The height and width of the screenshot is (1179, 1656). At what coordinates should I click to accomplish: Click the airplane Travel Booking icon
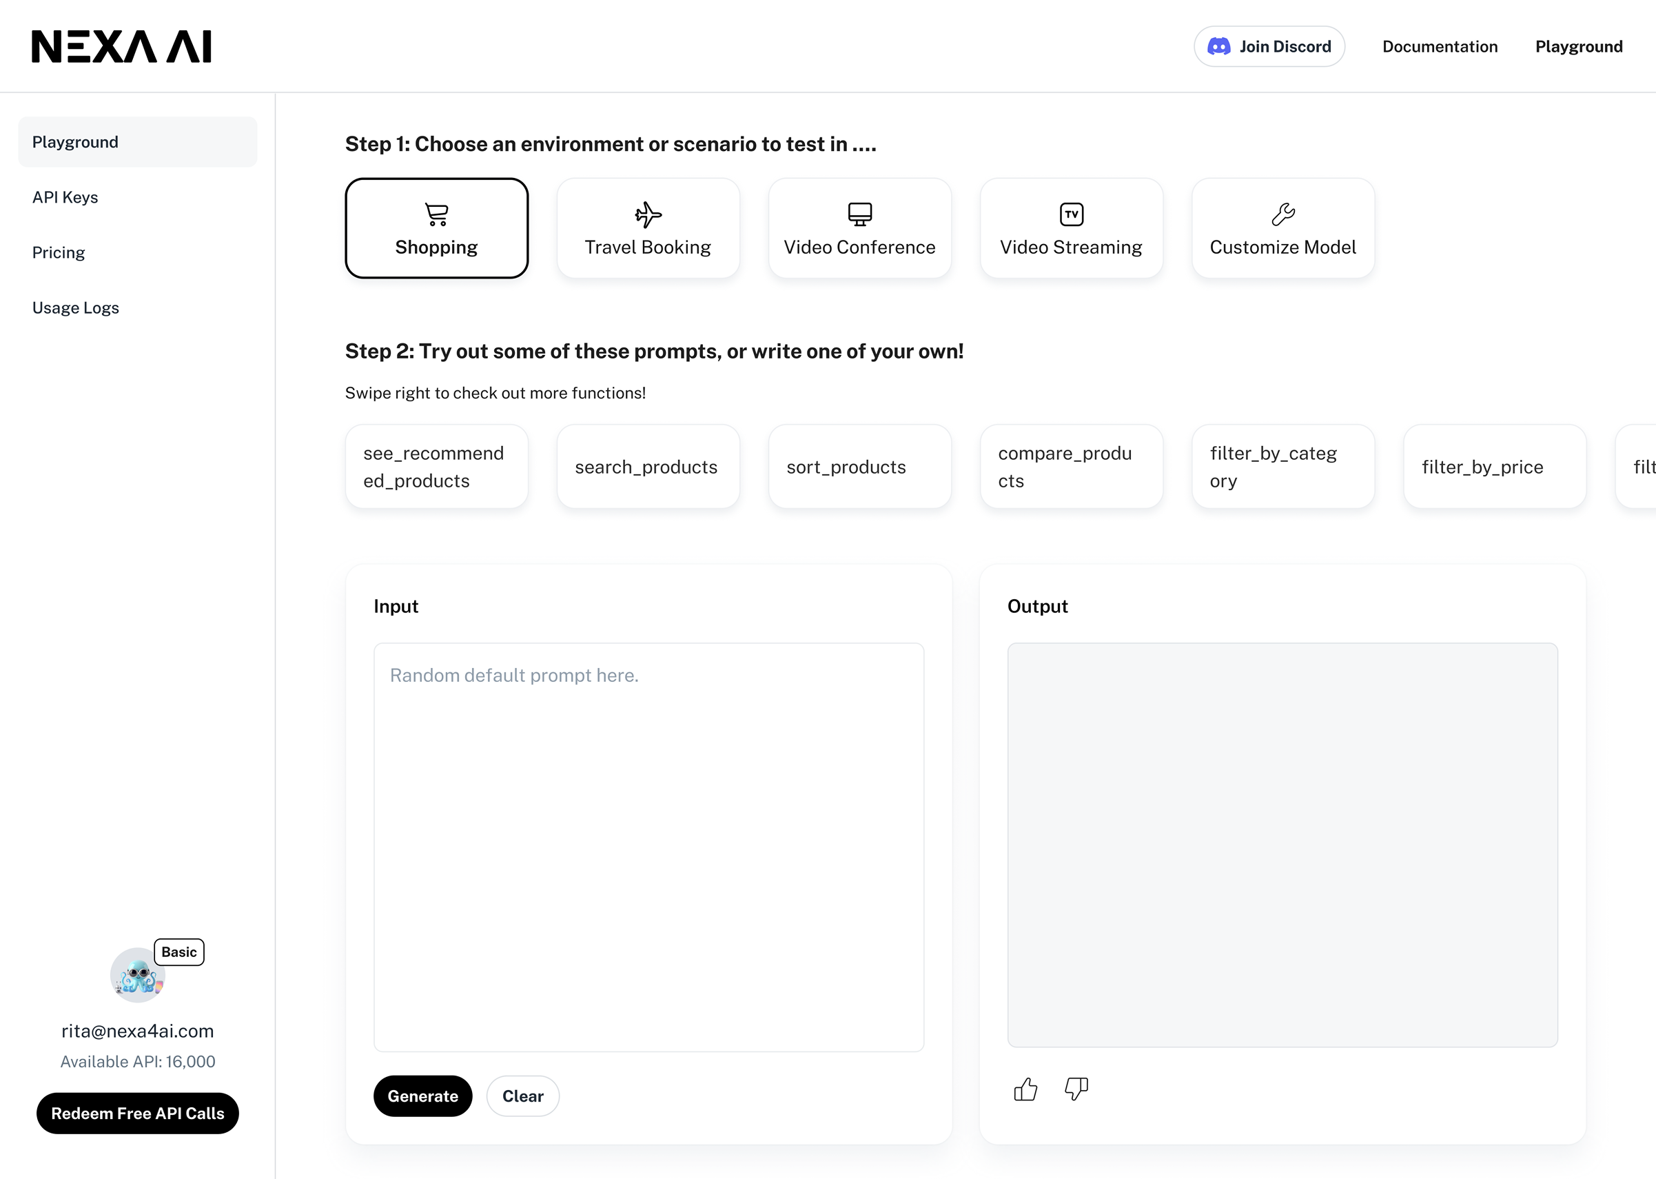click(647, 214)
